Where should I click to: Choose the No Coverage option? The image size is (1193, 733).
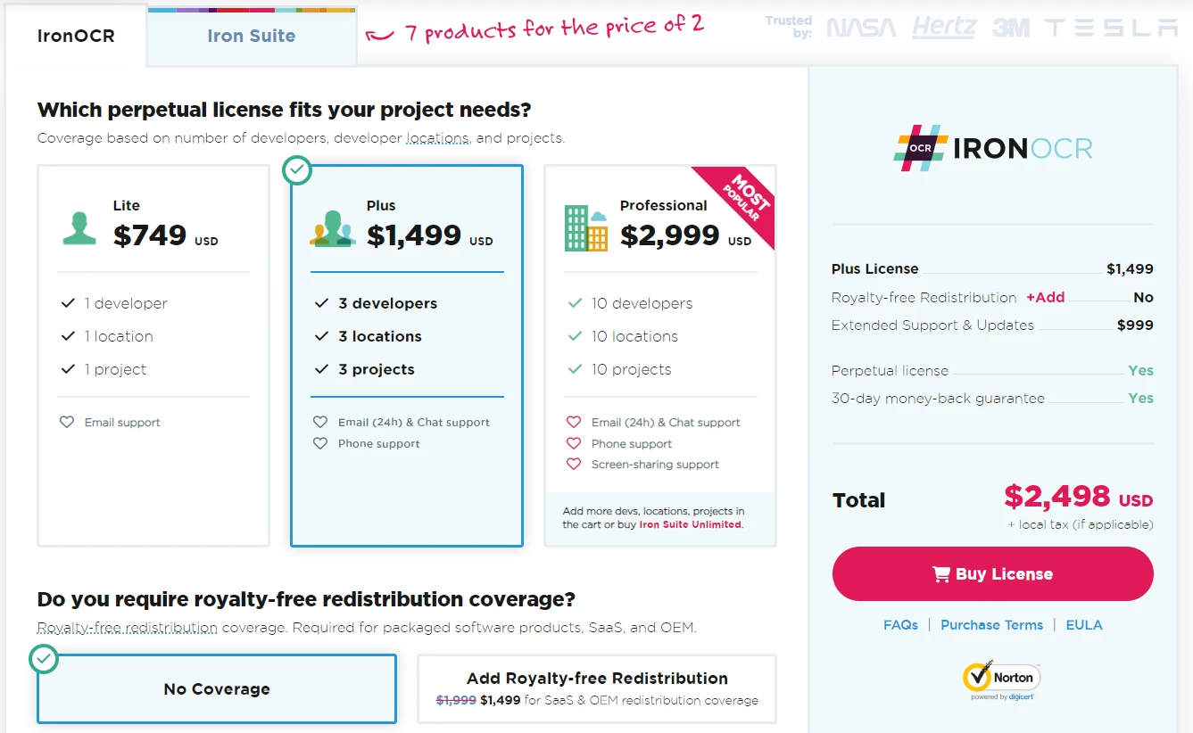(x=217, y=688)
